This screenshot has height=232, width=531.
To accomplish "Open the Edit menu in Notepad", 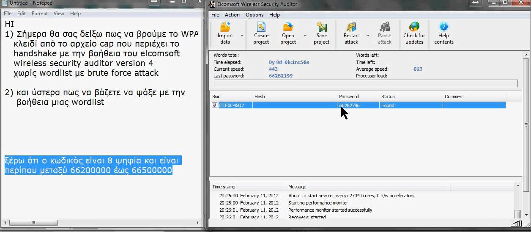I will pyautogui.click(x=22, y=14).
